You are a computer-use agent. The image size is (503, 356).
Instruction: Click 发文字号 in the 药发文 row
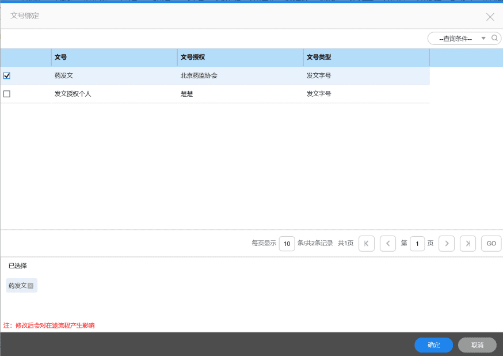coord(318,76)
